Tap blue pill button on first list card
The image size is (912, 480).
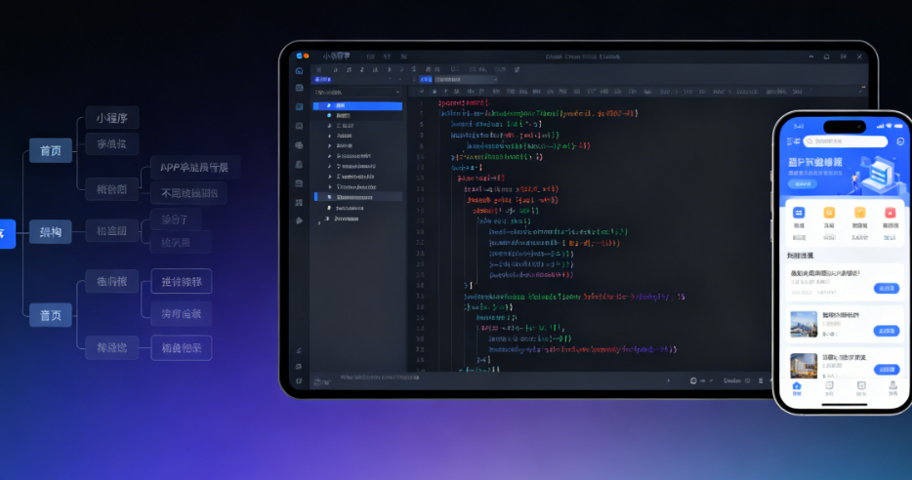tap(887, 288)
